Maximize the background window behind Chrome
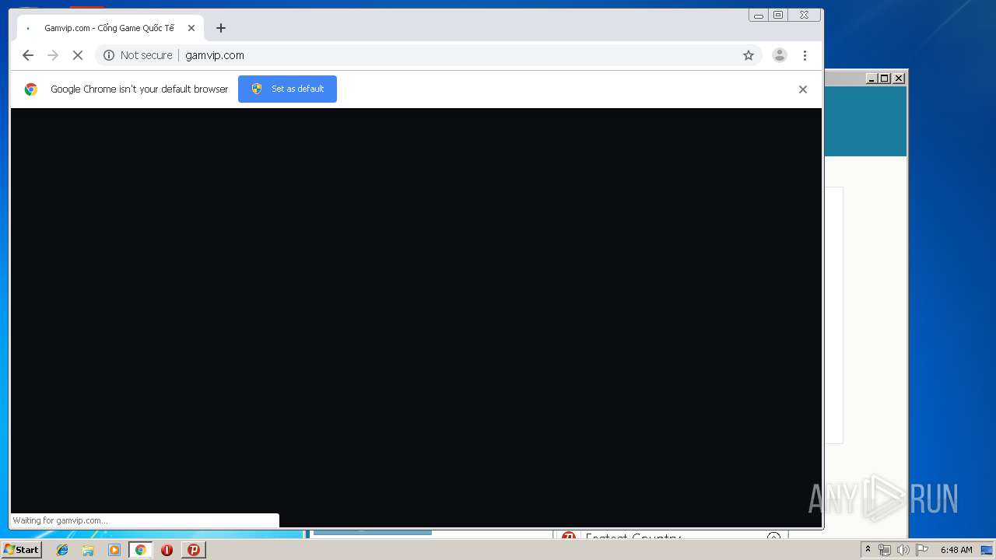Screen dimensions: 996x560 (885, 79)
